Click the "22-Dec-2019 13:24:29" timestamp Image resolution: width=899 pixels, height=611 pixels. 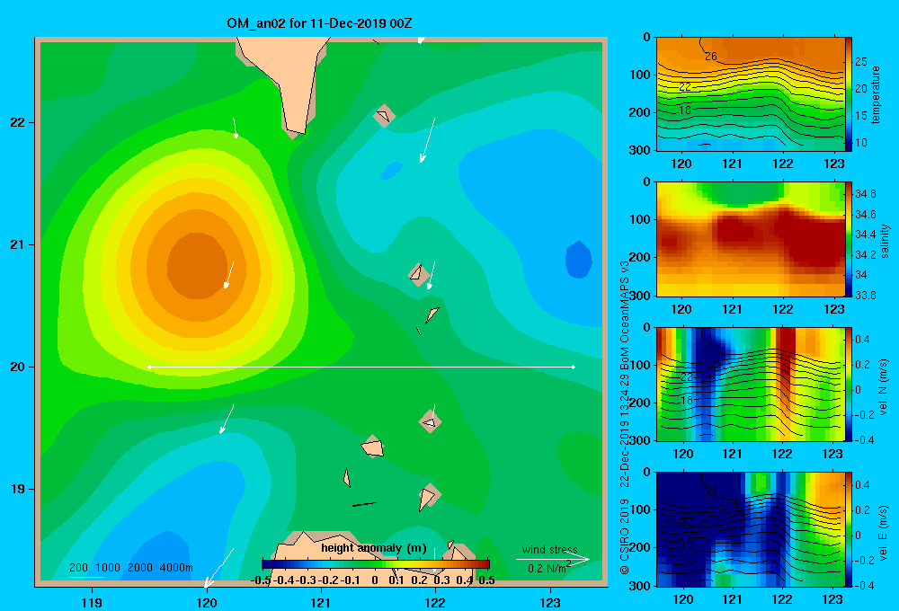[625, 430]
